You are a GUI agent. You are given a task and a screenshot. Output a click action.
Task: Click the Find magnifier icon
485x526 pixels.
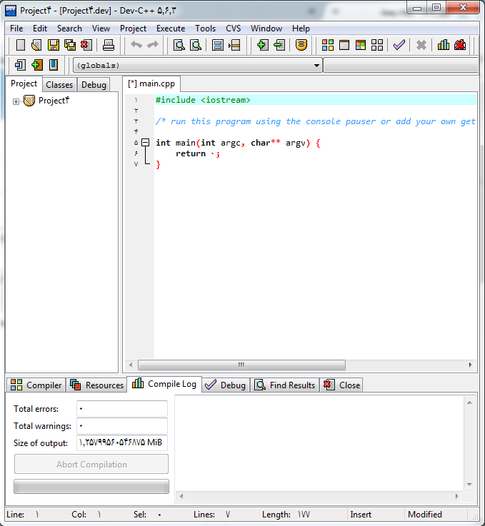[x=179, y=45]
